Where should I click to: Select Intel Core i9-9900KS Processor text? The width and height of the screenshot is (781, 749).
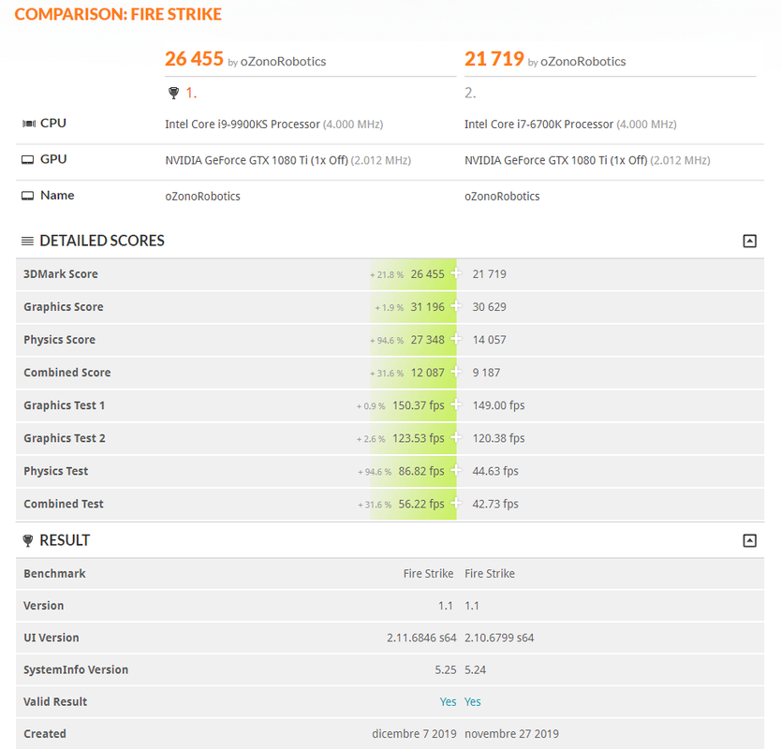click(243, 124)
